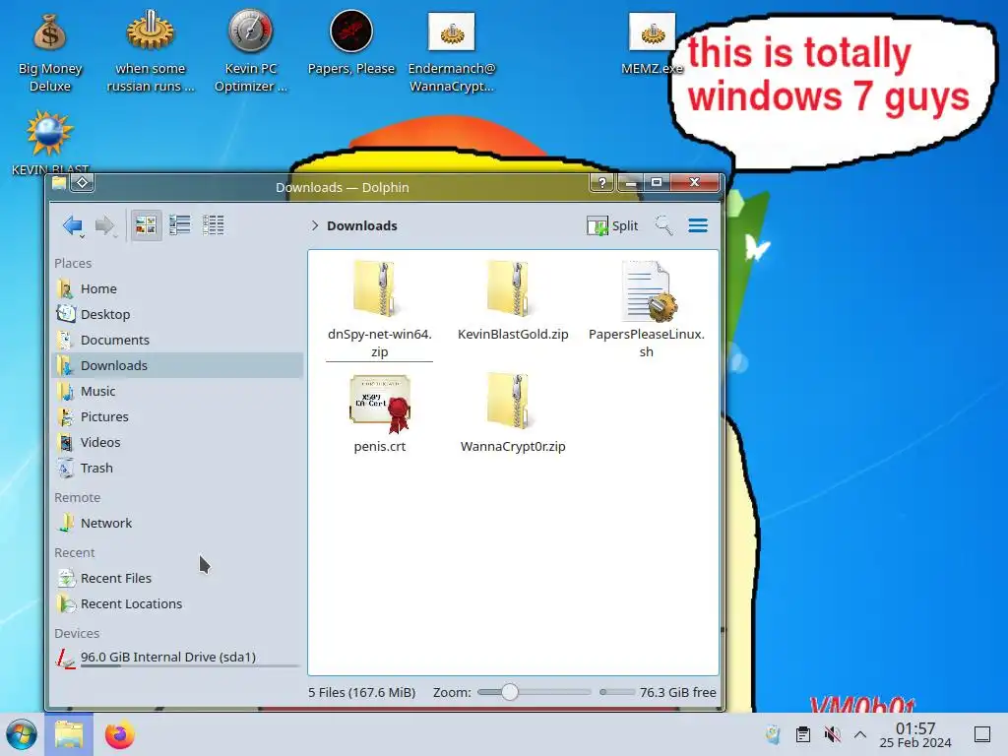This screenshot has width=1008, height=756.
Task: Open Recent Locations entry
Action: [x=177, y=603]
